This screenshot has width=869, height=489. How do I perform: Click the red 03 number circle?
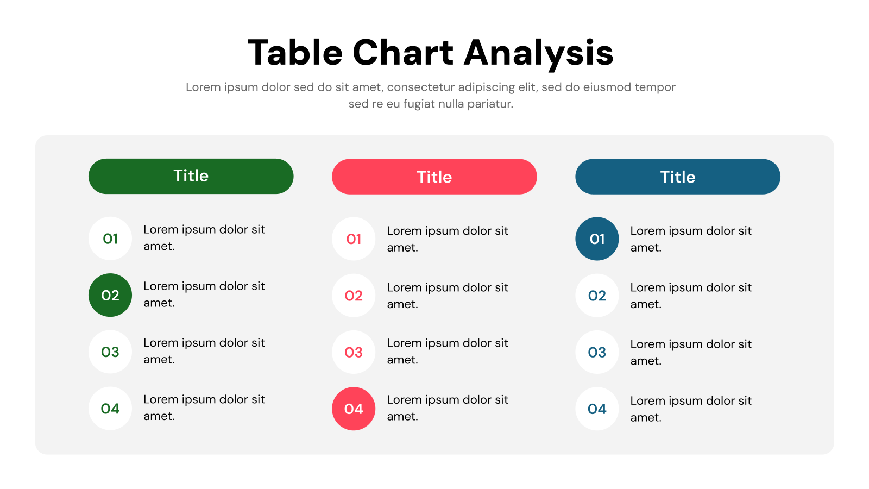click(354, 352)
